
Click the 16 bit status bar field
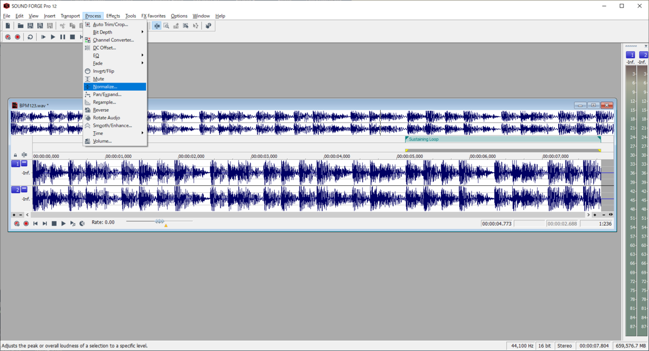click(545, 346)
